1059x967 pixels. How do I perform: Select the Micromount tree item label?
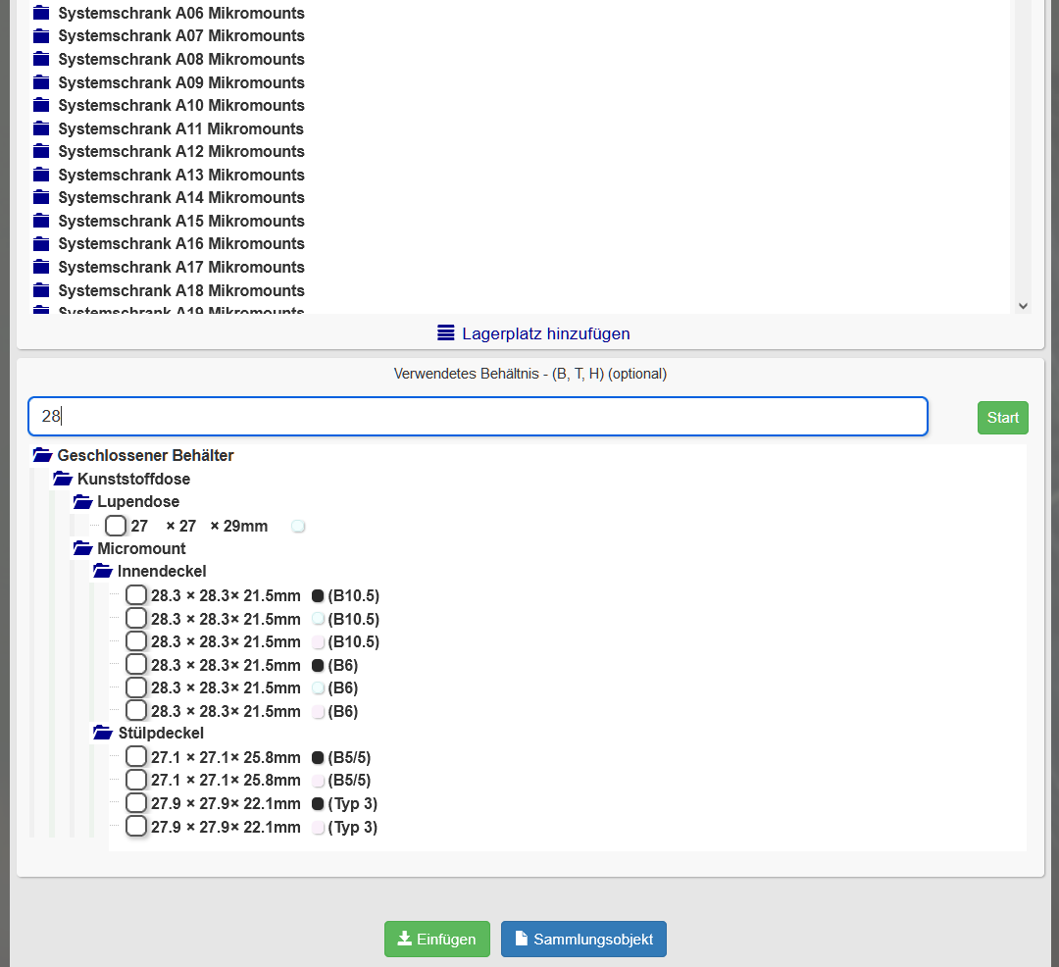pos(141,548)
